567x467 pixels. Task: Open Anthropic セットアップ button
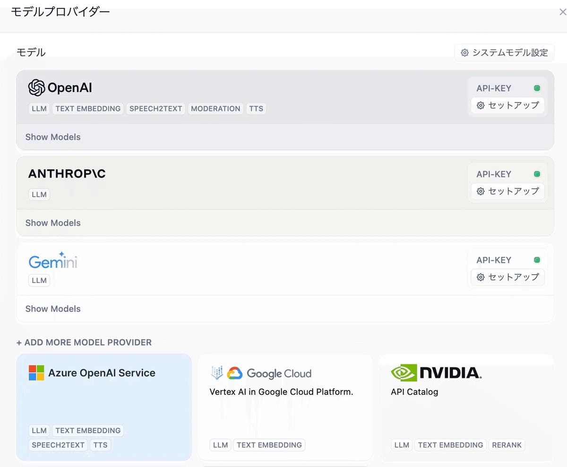(508, 191)
